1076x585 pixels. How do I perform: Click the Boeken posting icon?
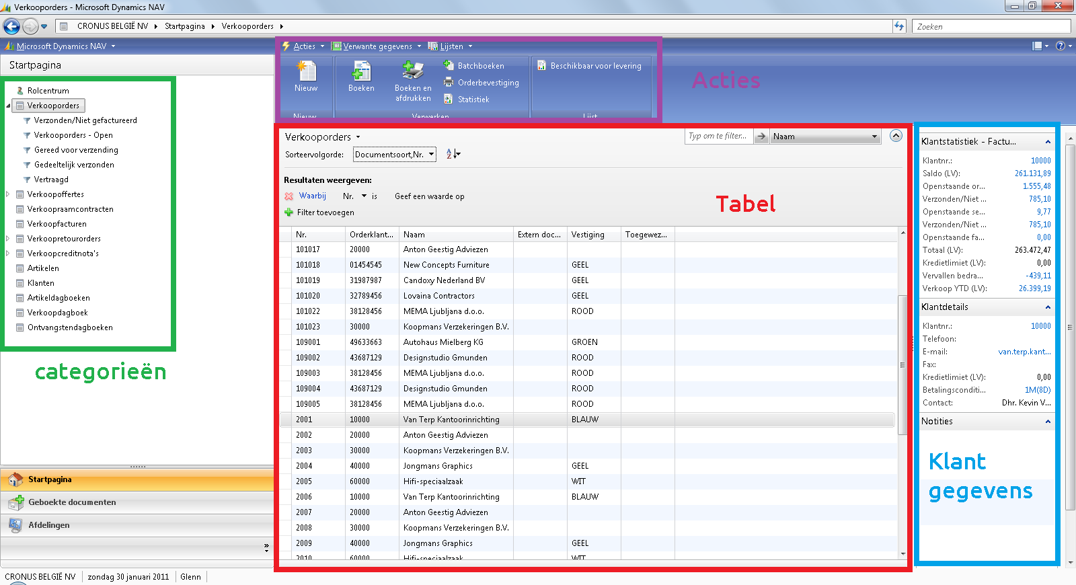click(361, 71)
